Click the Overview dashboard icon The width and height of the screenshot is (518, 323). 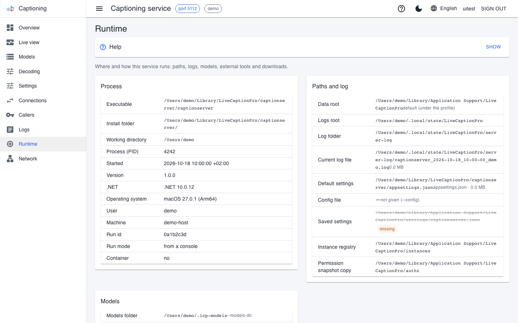(x=10, y=28)
